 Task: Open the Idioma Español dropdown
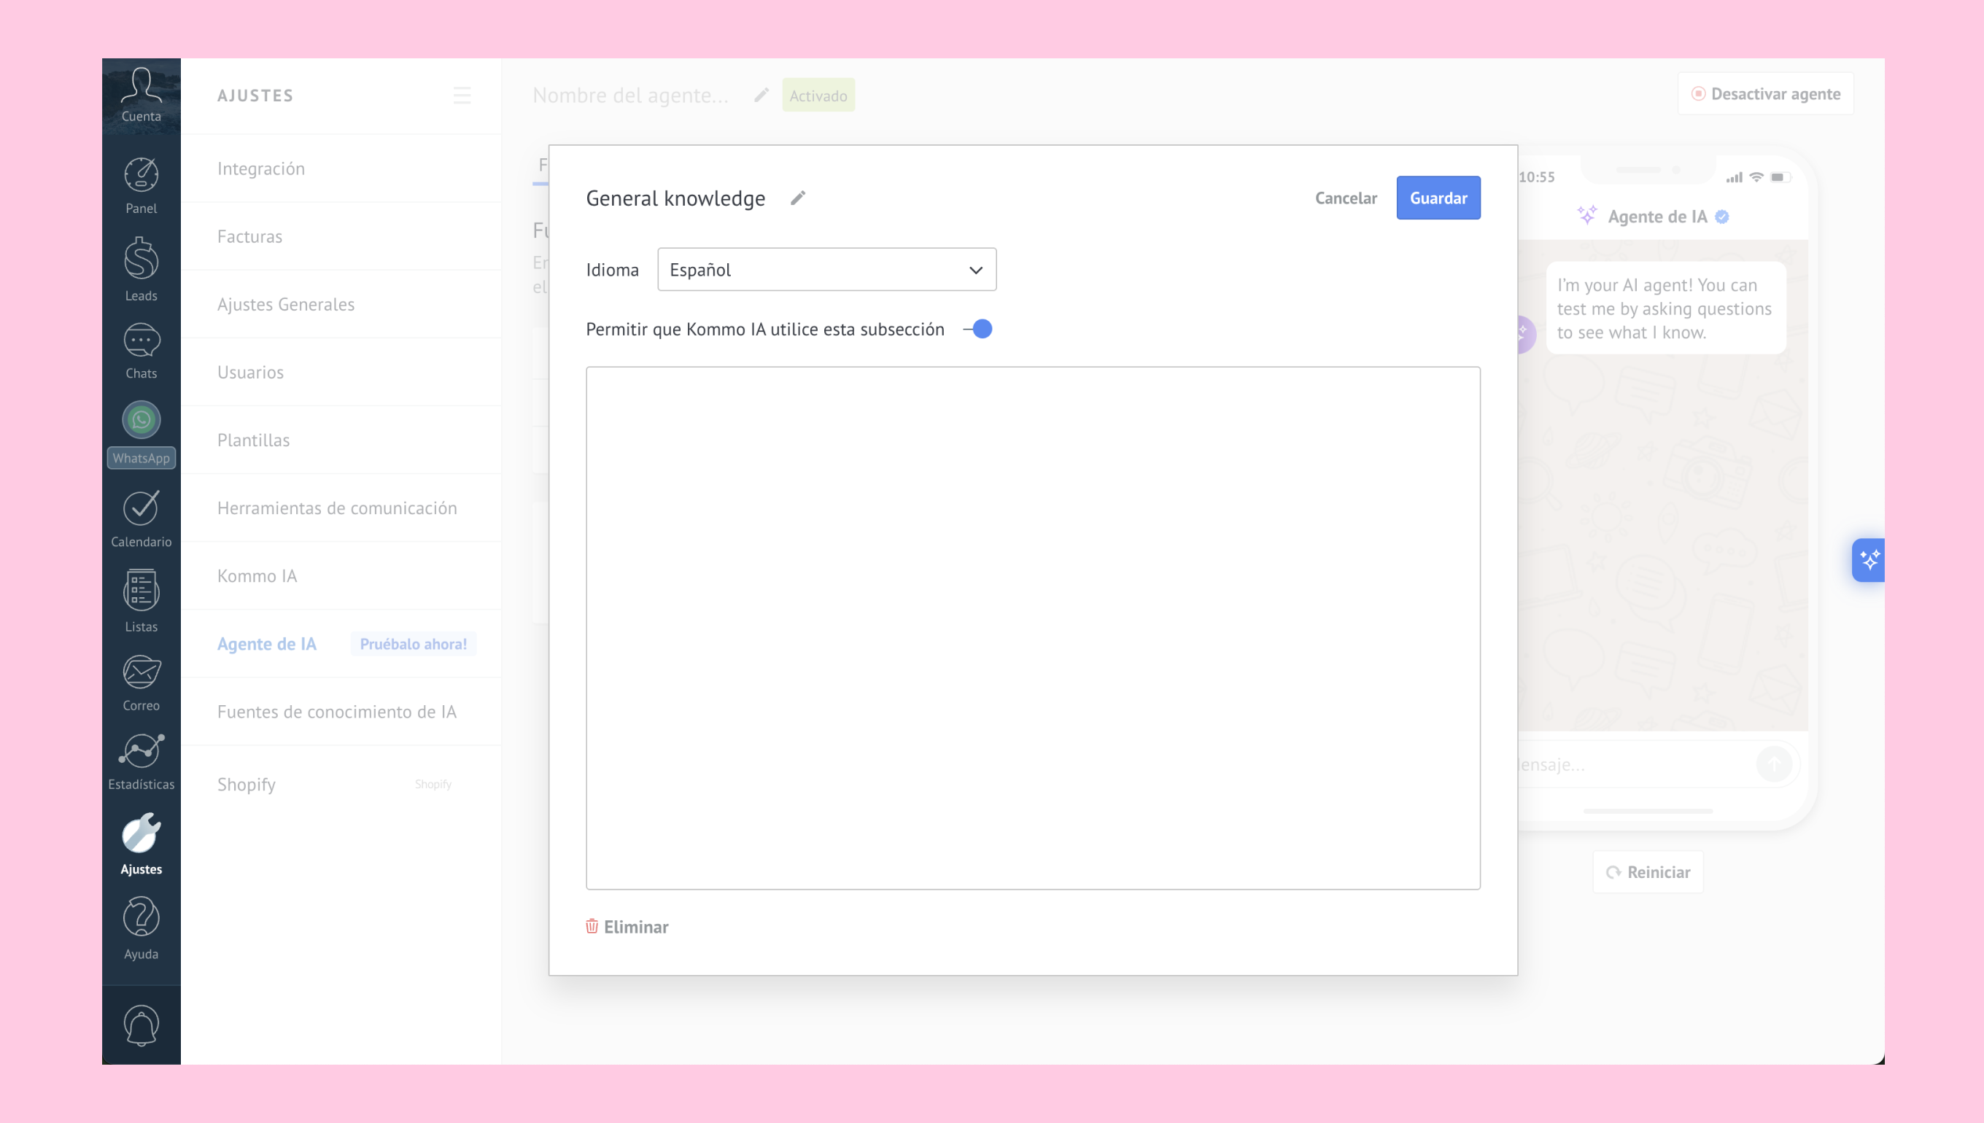pyautogui.click(x=827, y=269)
